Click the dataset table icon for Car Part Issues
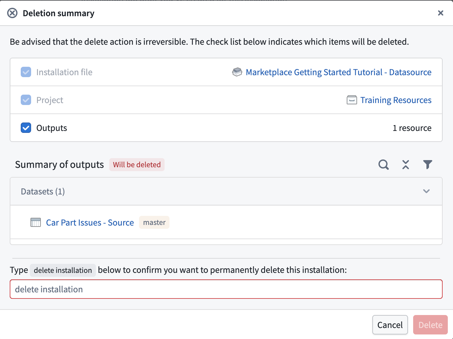This screenshot has height=339, width=453. pos(36,222)
